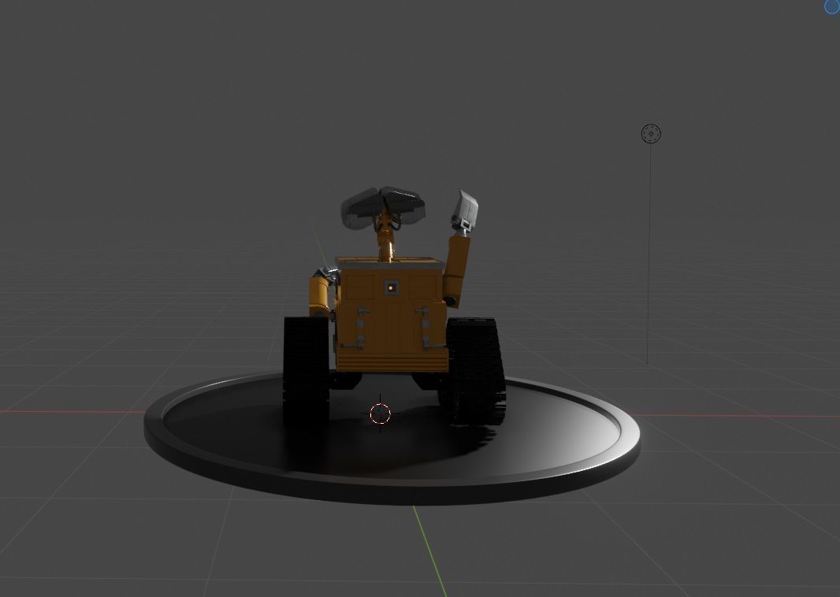
Task: Select the robot's right black tread
Action: [x=474, y=370]
